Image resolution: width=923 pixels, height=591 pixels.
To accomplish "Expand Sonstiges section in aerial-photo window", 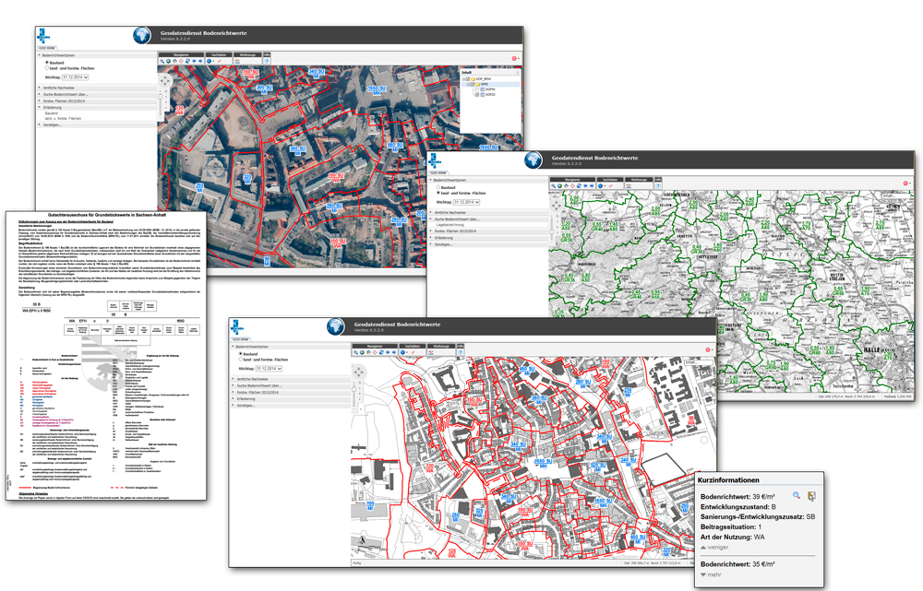I will click(97, 124).
